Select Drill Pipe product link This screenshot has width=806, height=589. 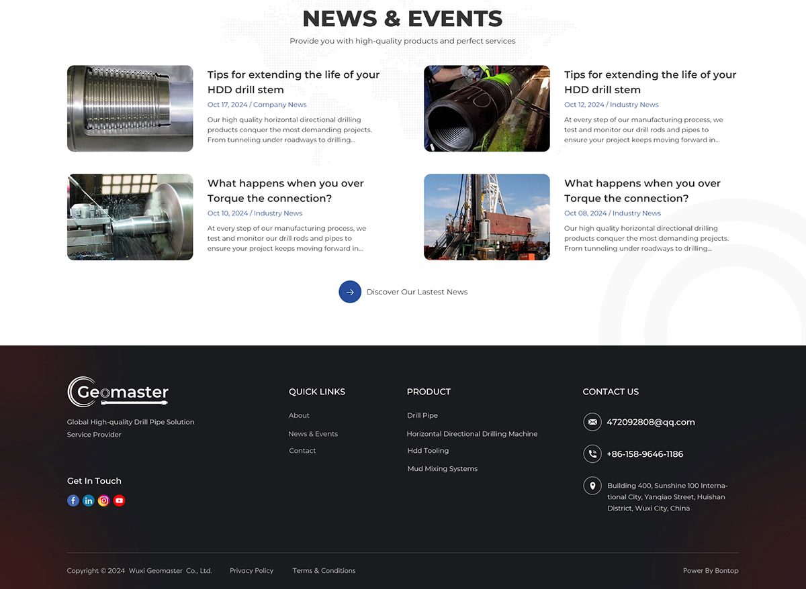[x=422, y=415]
